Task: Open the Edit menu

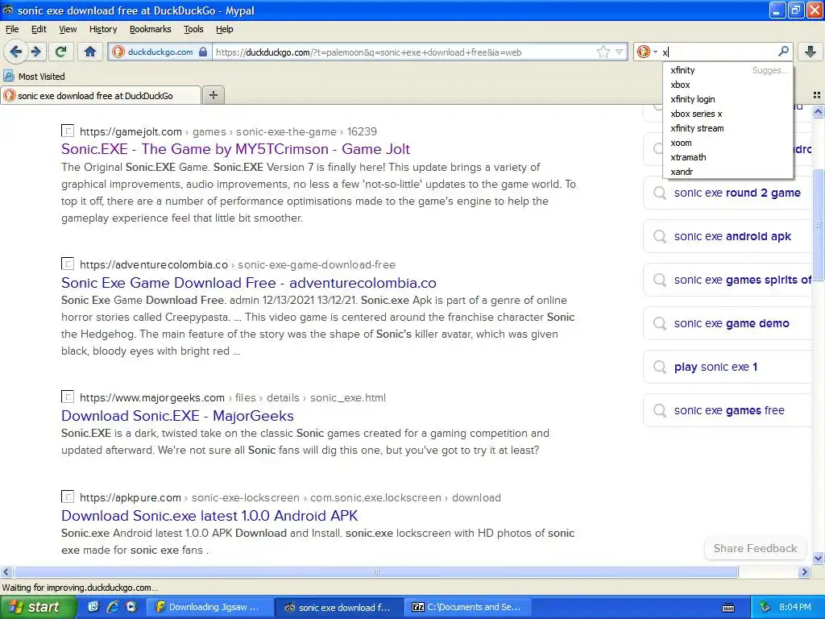Action: click(39, 29)
